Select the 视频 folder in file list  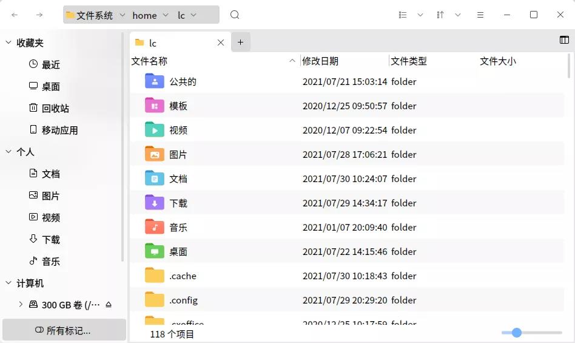pyautogui.click(x=346, y=130)
